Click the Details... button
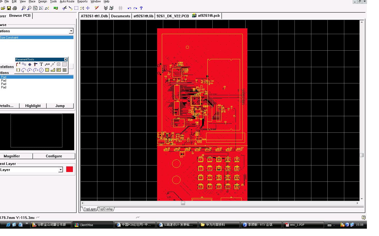This screenshot has width=379, height=236. [x=9, y=106]
